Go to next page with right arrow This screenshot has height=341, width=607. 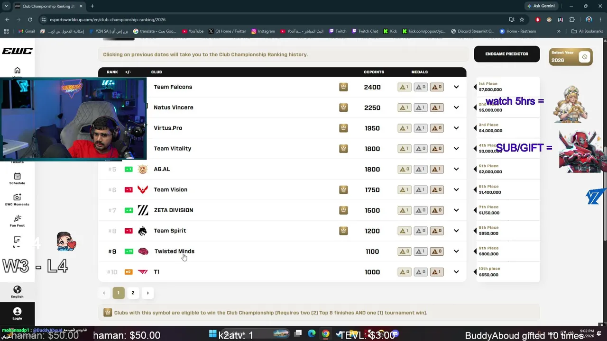tap(147, 293)
